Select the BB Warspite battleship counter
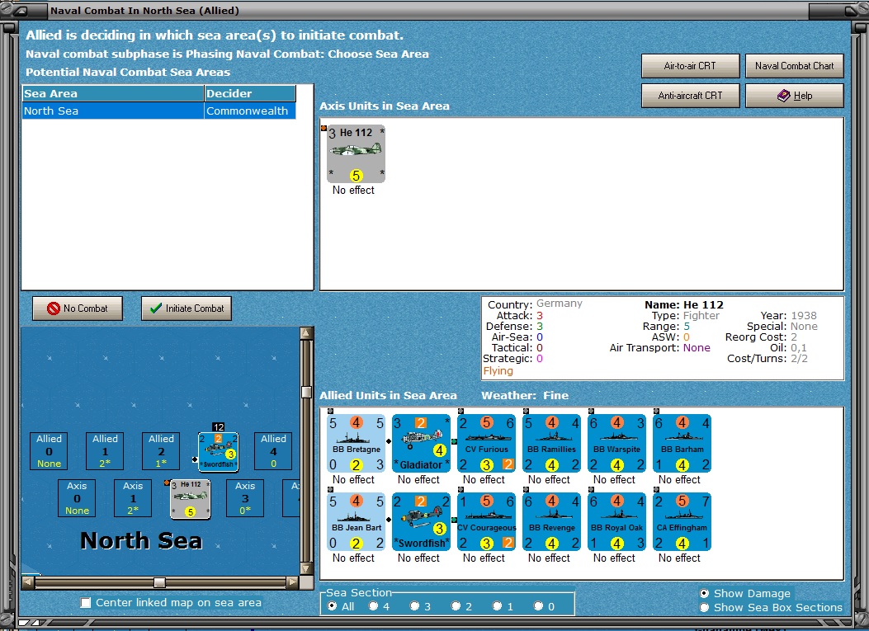 (x=616, y=443)
